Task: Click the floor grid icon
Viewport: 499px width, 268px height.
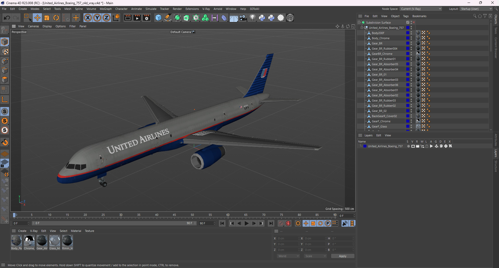Action: point(234,18)
